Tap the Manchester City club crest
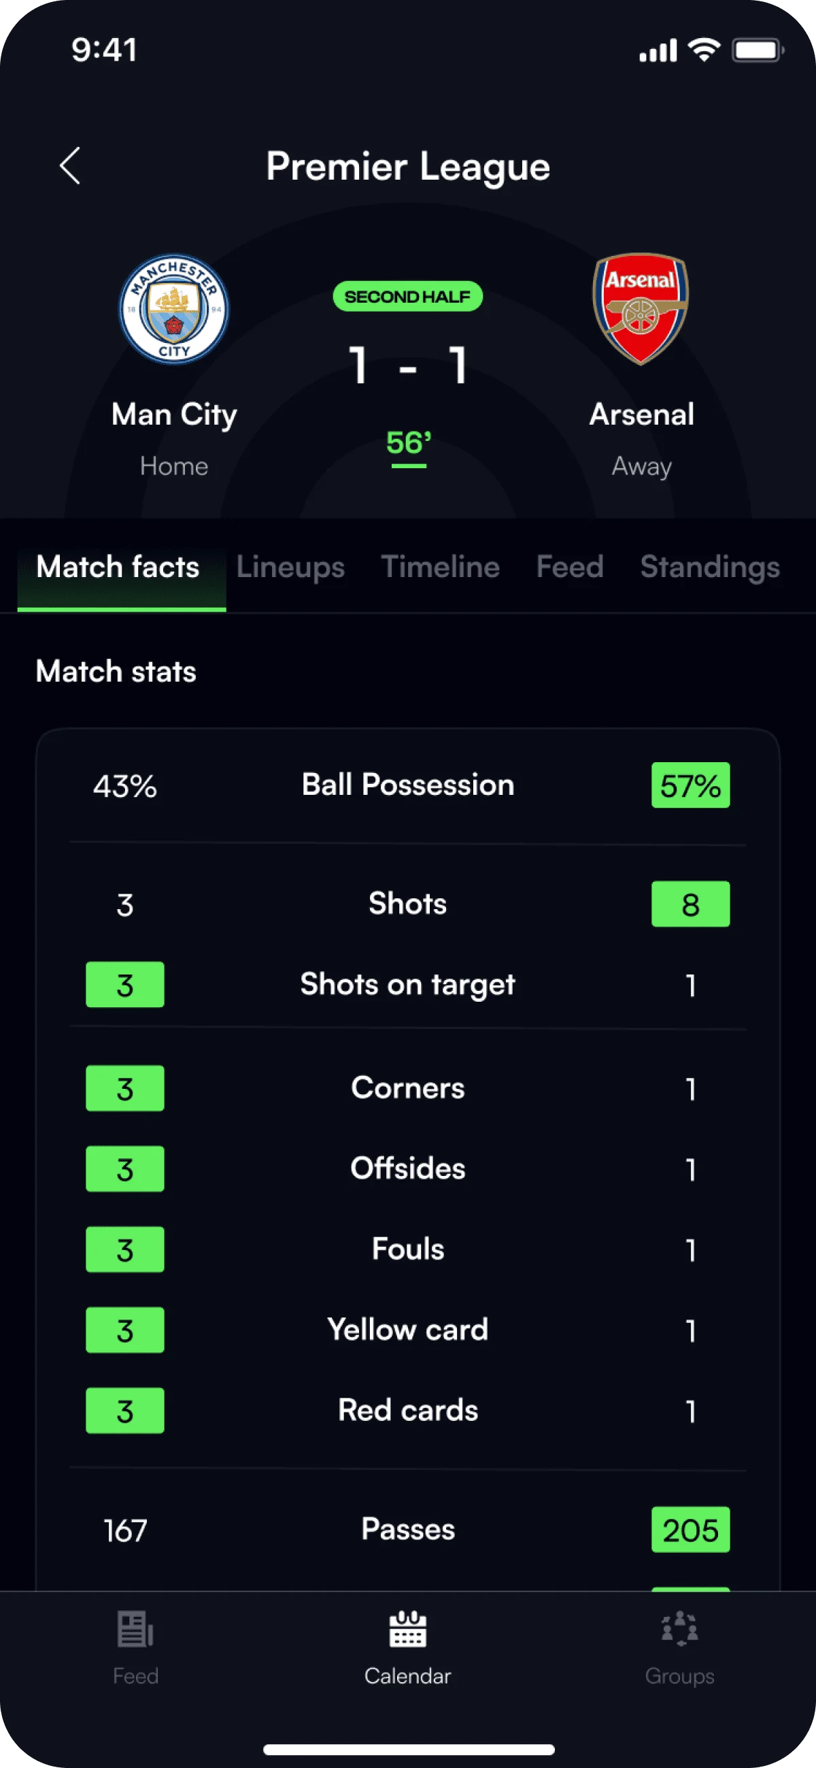The width and height of the screenshot is (816, 1768). 173,310
